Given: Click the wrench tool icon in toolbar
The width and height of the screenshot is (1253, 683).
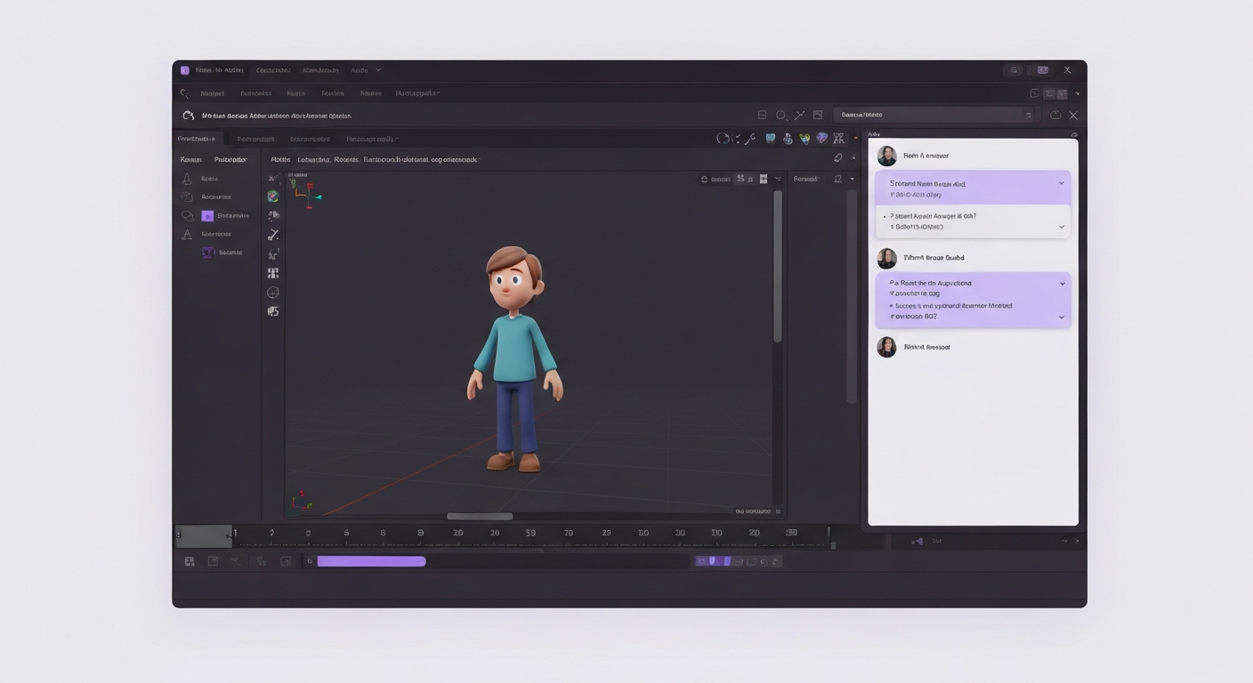Looking at the screenshot, I should pos(750,139).
